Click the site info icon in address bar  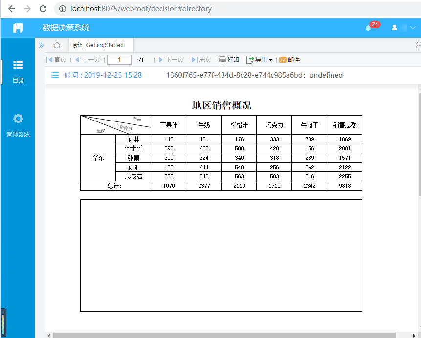click(x=63, y=9)
